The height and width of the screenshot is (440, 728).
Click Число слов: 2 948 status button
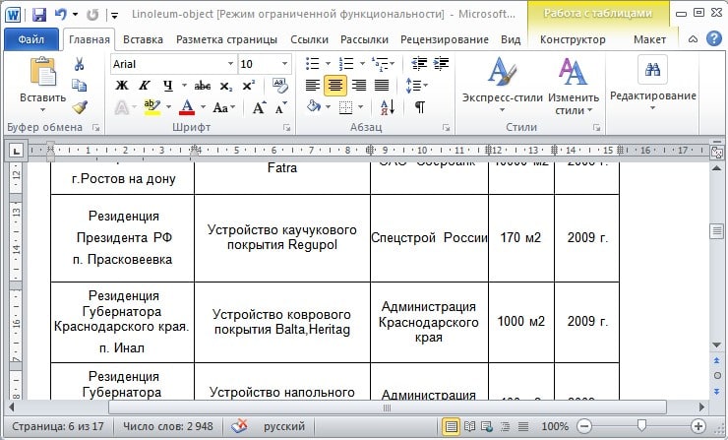[x=167, y=426]
